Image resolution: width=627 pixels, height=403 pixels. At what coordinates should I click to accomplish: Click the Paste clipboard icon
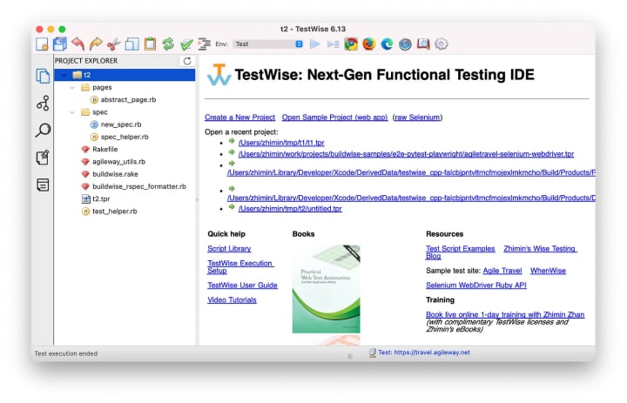150,44
